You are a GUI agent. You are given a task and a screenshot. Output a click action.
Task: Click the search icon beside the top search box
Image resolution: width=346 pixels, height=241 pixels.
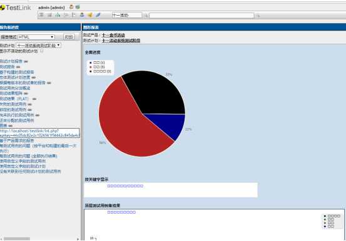pyautogui.click(x=258, y=16)
